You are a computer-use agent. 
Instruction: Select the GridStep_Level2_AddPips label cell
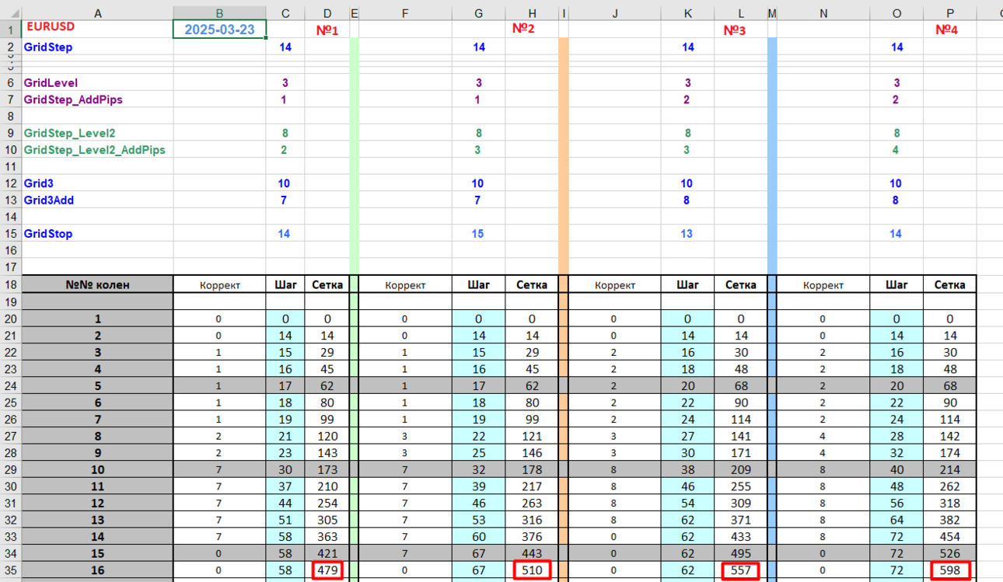pyautogui.click(x=98, y=150)
